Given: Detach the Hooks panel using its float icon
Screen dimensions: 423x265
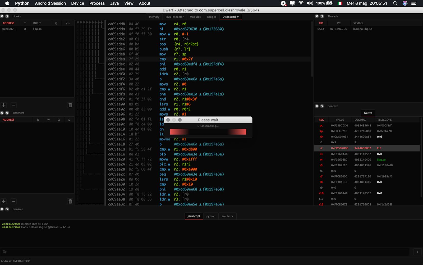Looking at the screenshot, I should [x=7, y=16].
